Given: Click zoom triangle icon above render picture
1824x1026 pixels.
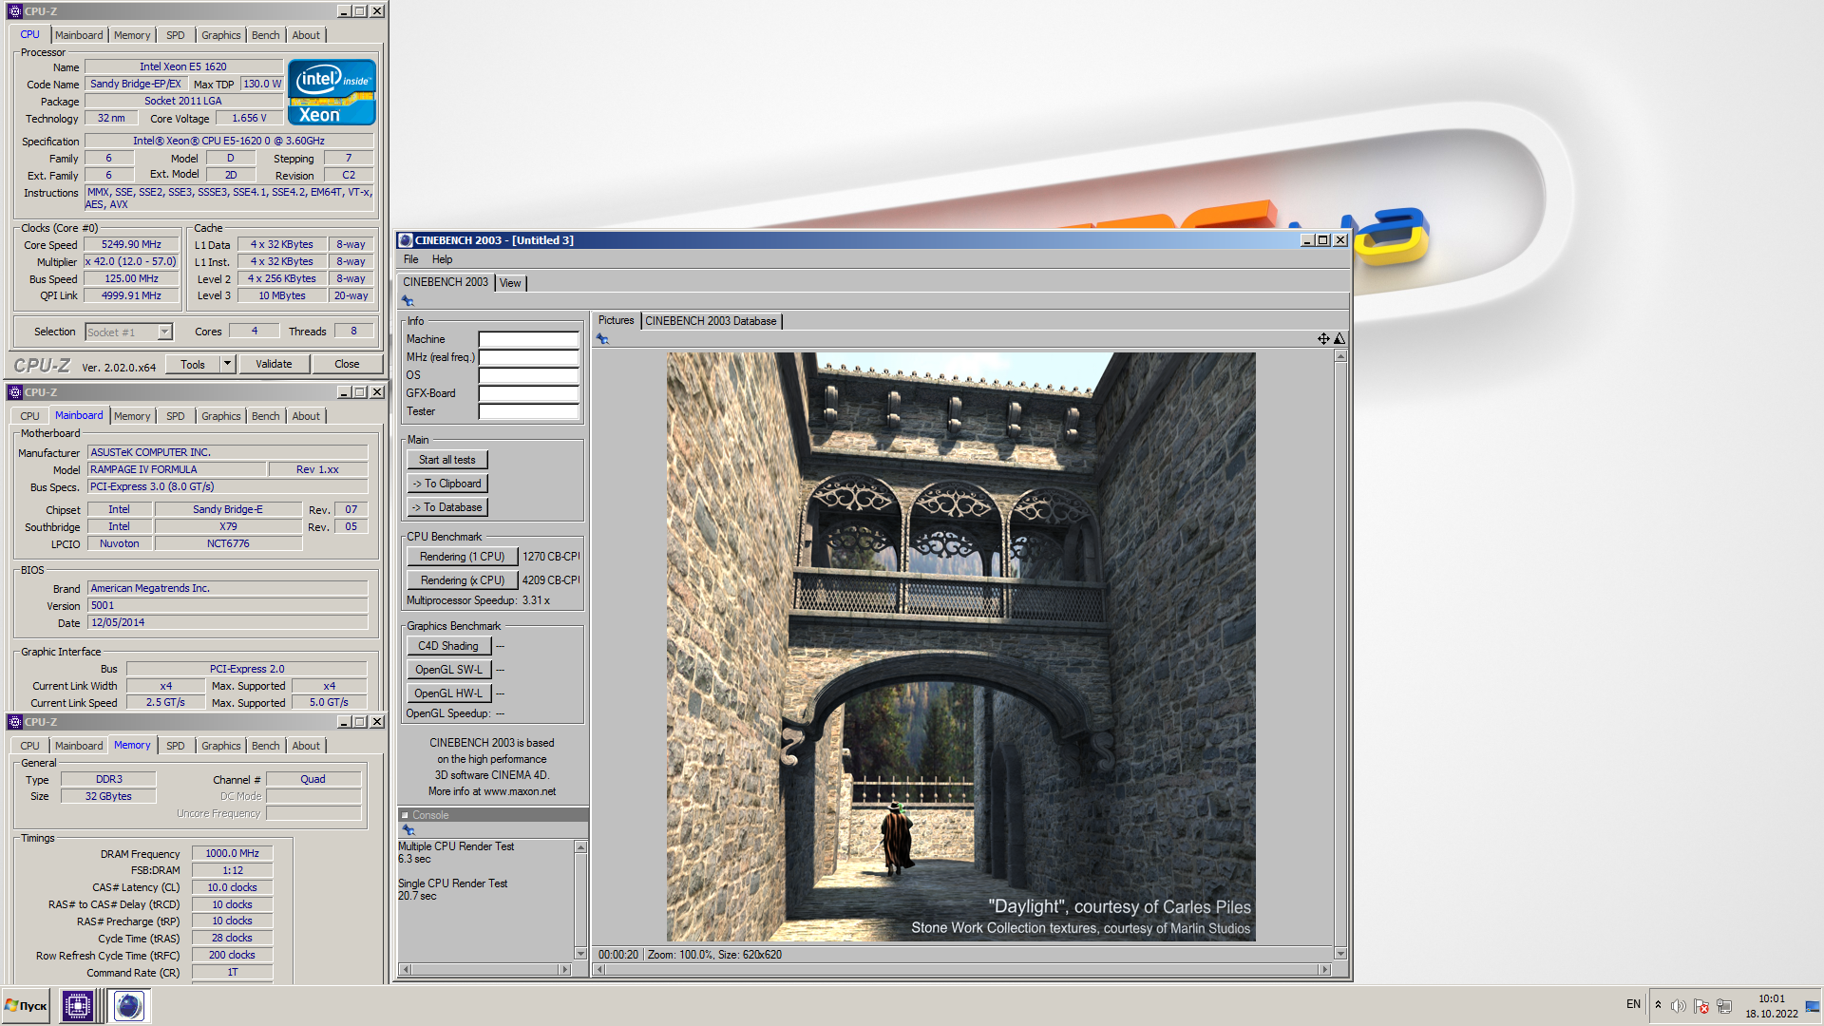Looking at the screenshot, I should point(1339,339).
